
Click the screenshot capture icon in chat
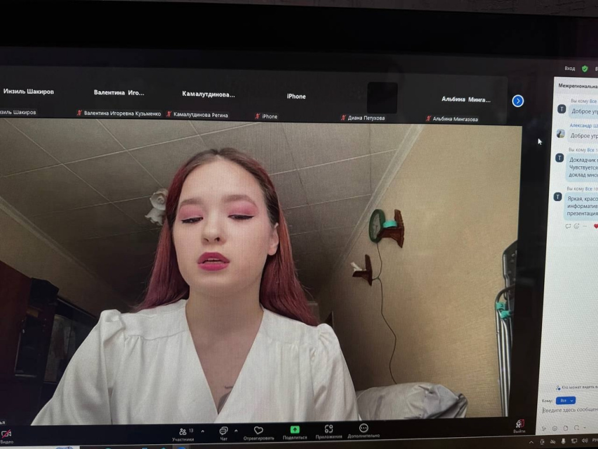[576, 427]
